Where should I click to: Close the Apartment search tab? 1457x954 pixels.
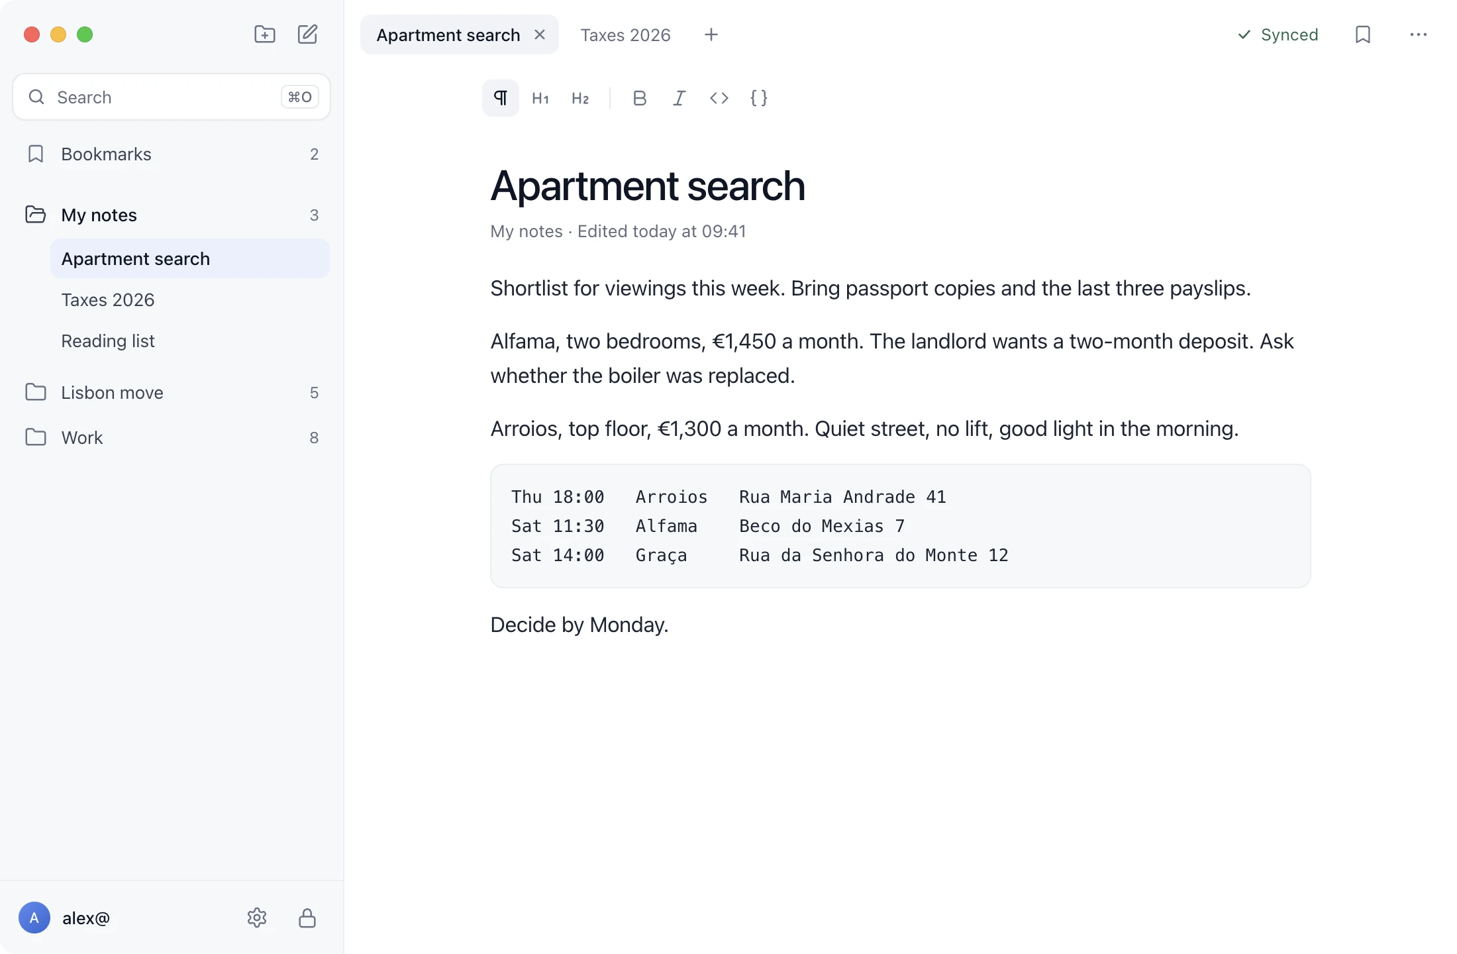click(540, 34)
